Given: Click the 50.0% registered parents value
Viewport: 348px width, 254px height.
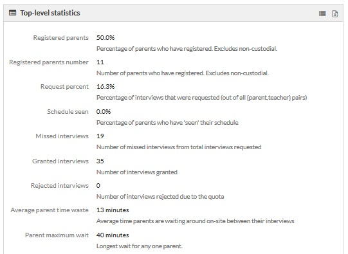Looking at the screenshot, I should pos(105,38).
